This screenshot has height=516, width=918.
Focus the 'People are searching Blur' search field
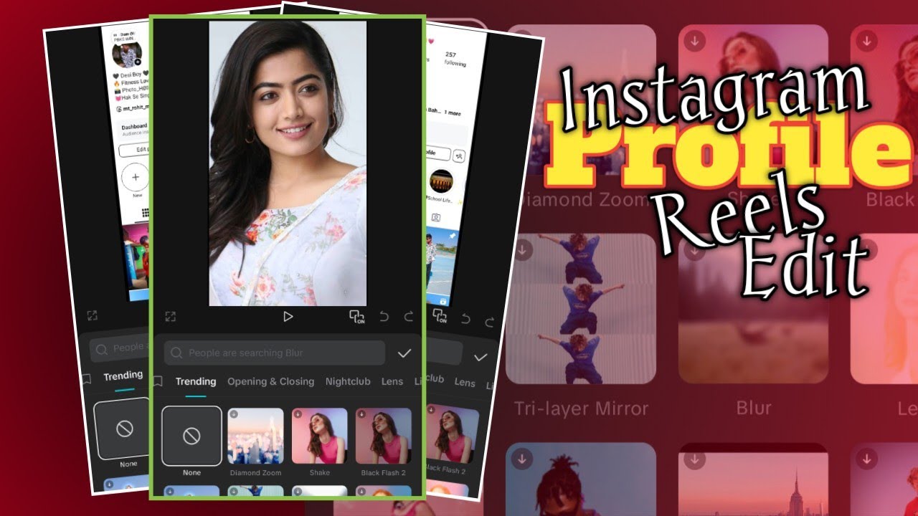click(x=275, y=353)
